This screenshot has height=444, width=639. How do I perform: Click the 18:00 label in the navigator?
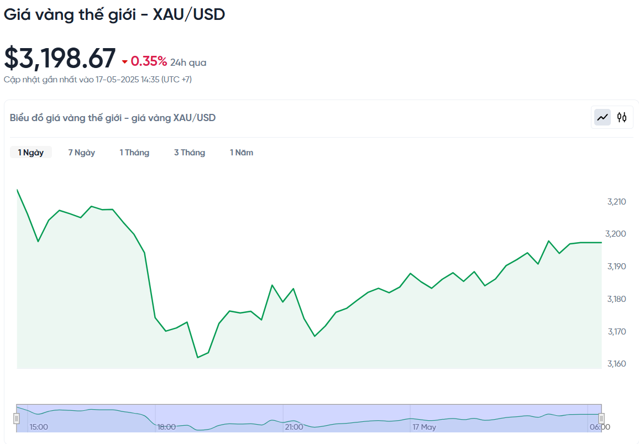click(x=167, y=427)
